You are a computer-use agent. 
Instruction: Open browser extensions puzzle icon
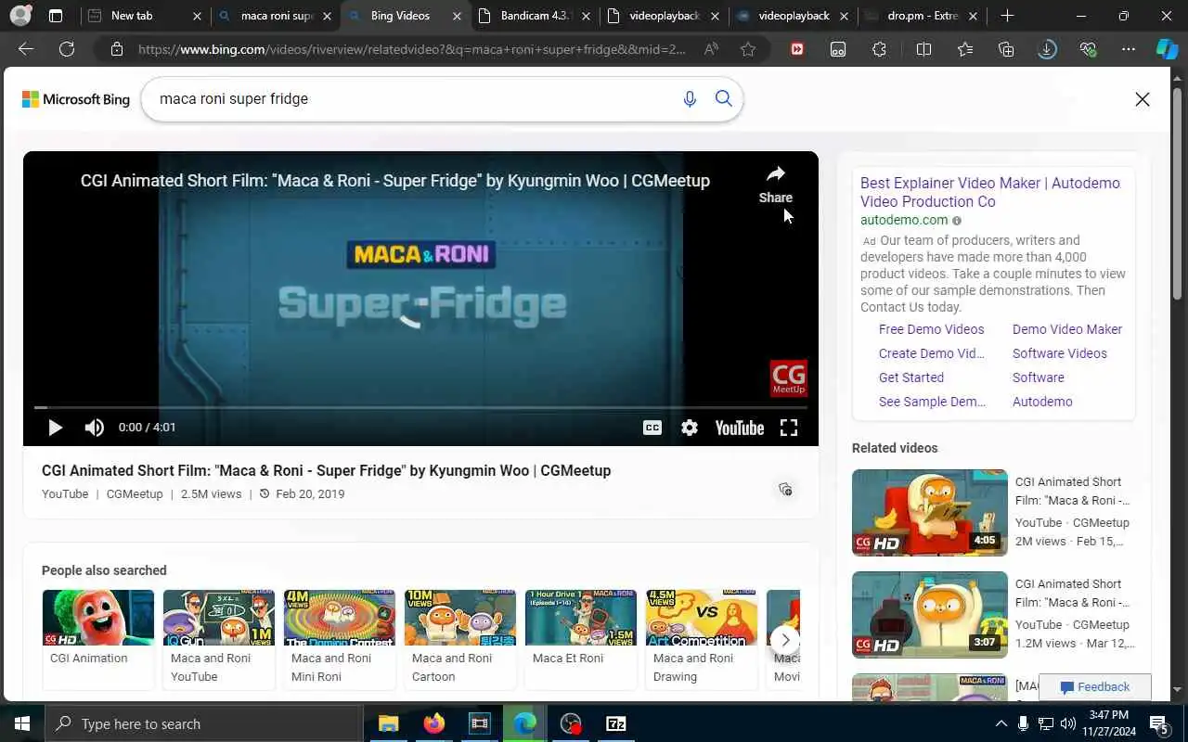(880, 49)
